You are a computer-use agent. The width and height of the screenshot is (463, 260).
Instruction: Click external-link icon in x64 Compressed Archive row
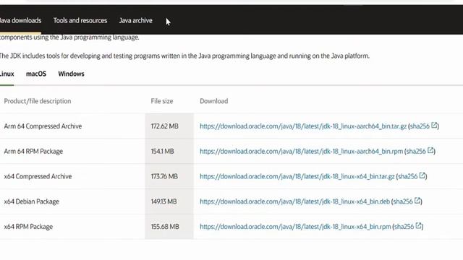pyautogui.click(x=422, y=175)
